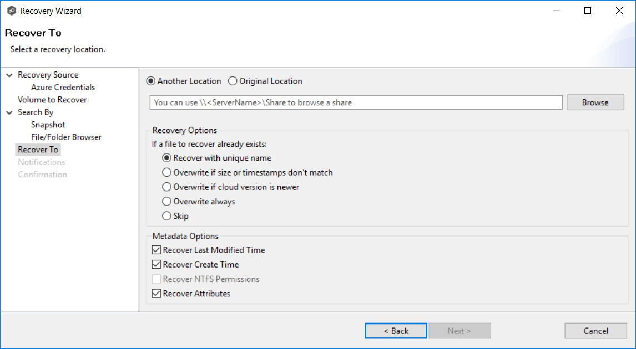The height and width of the screenshot is (349, 636).
Task: Choose the Original Location radio option
Action: point(233,81)
